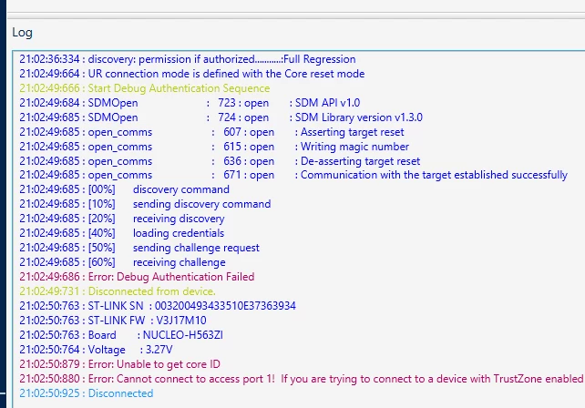Select 'Error: Debug Authentication Failed' line
The image size is (585, 408).
[x=137, y=276]
